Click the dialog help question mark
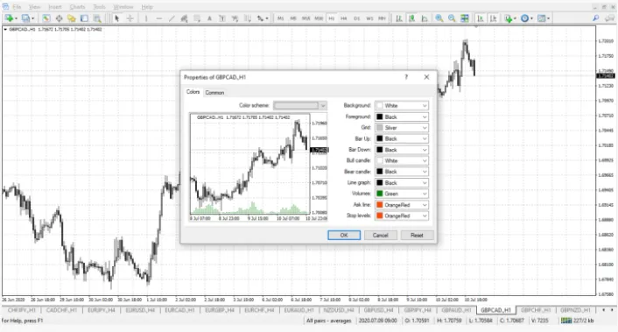The image size is (618, 332). tap(406, 77)
